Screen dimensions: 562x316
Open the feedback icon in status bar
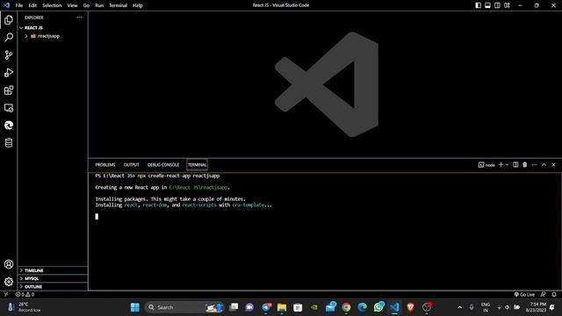point(544,294)
